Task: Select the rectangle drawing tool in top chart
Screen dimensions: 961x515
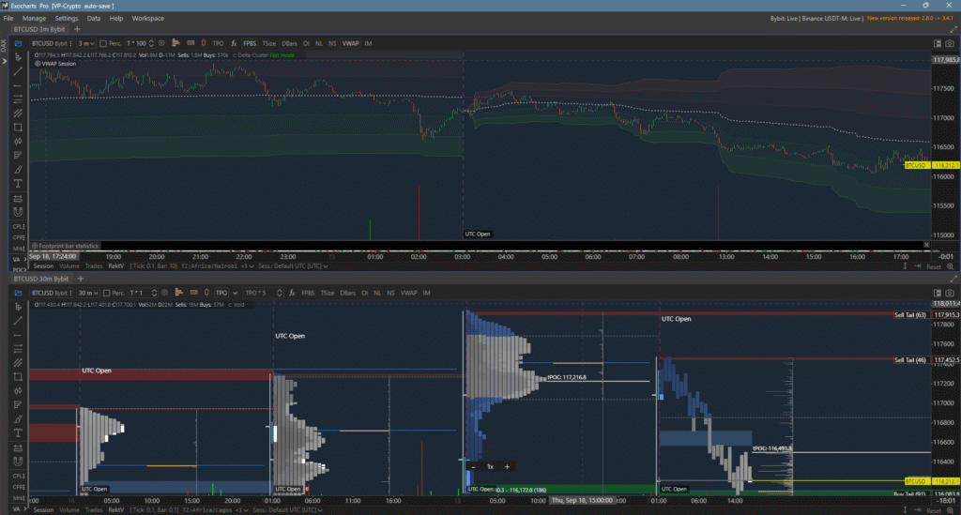Action: 19,127
